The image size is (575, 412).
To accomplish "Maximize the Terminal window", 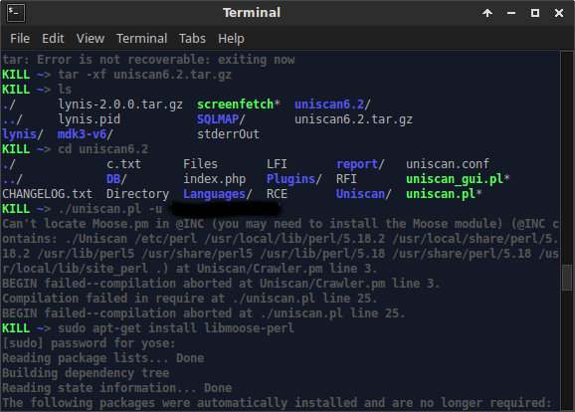I will coord(534,13).
